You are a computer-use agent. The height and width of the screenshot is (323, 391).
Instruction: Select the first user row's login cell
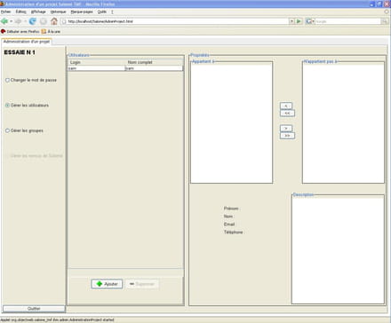click(96, 68)
